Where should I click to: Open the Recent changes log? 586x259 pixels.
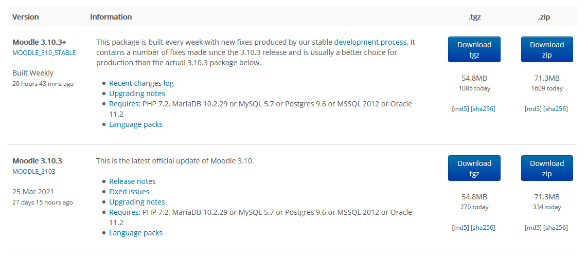[x=141, y=83]
